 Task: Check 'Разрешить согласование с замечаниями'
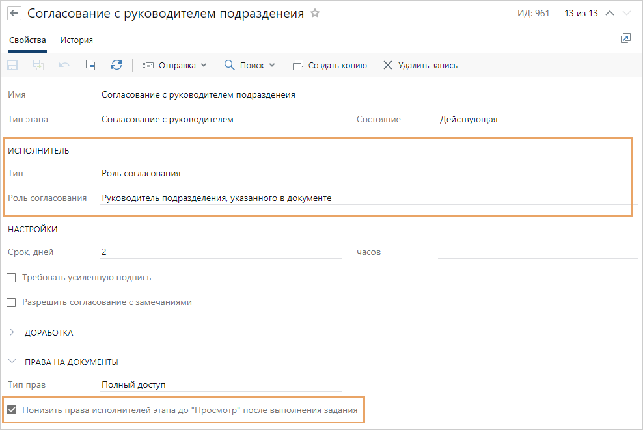coord(11,302)
